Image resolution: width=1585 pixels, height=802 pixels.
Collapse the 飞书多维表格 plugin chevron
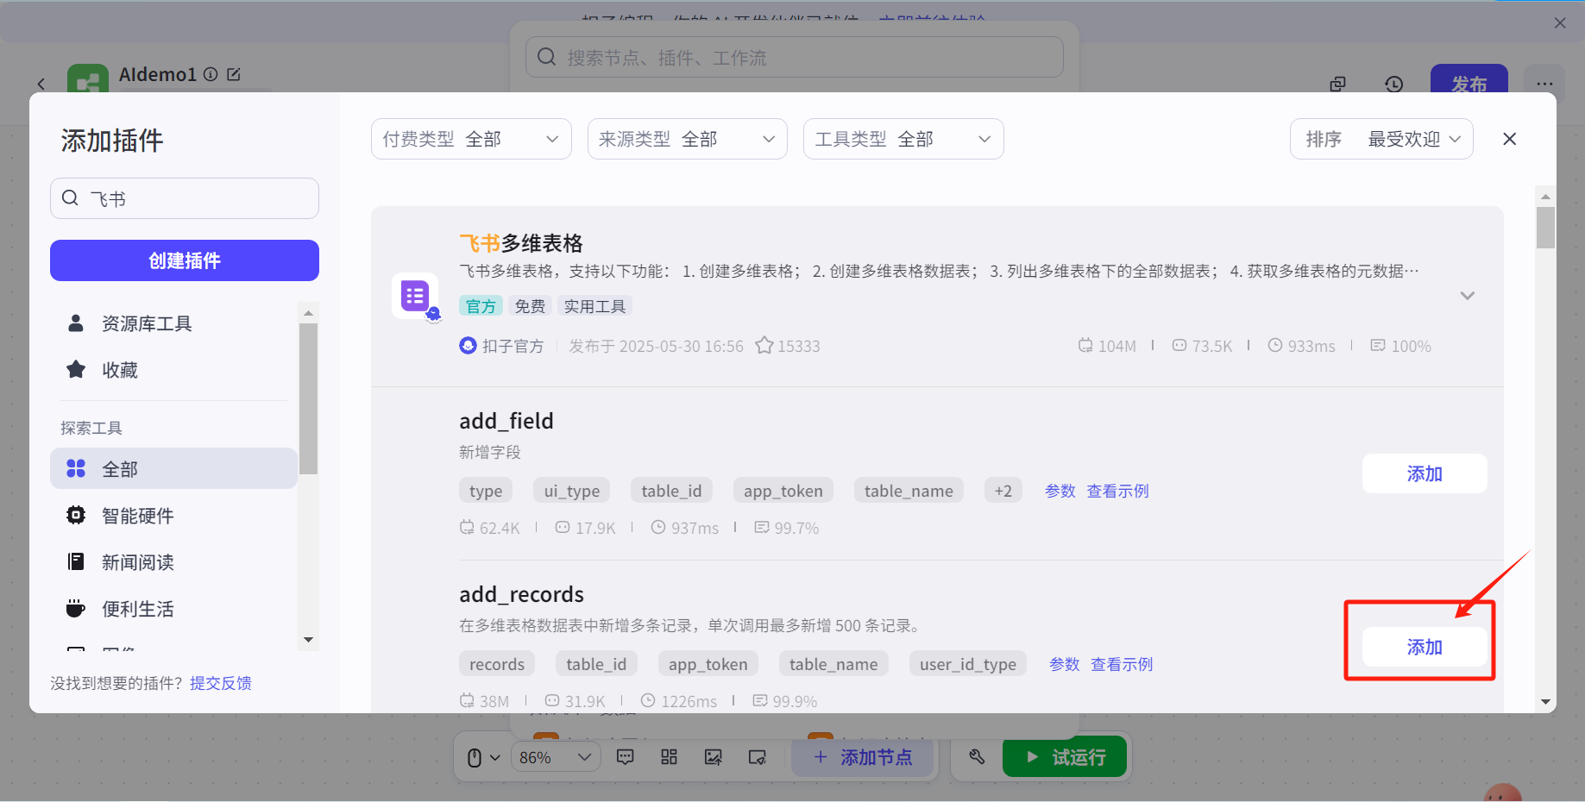(x=1467, y=296)
